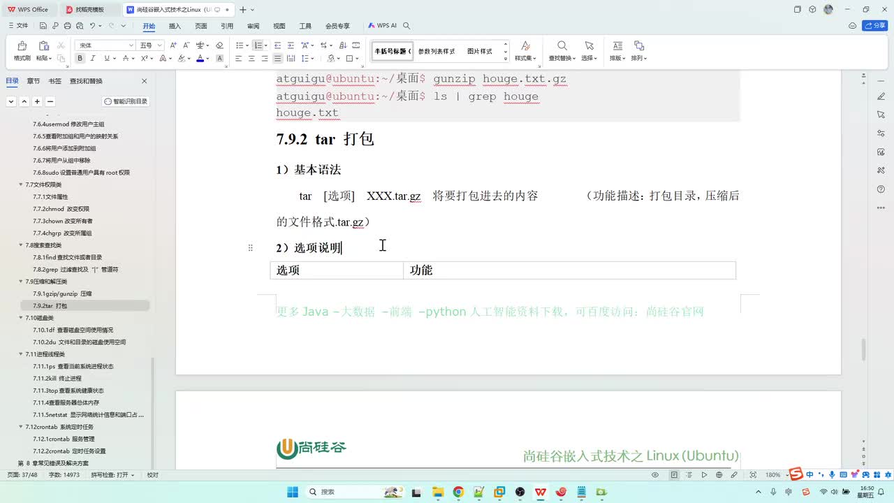Collapse 7.11进程线程类 tree section
This screenshot has width=894, height=503.
[x=20, y=354]
